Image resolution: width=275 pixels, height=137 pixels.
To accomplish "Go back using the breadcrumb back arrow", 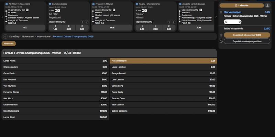I will click(x=5, y=37).
